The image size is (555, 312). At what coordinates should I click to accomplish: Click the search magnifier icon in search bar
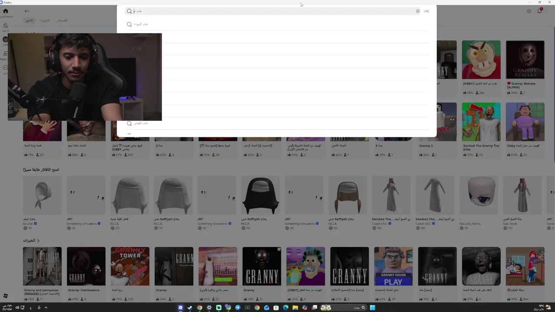tap(129, 11)
